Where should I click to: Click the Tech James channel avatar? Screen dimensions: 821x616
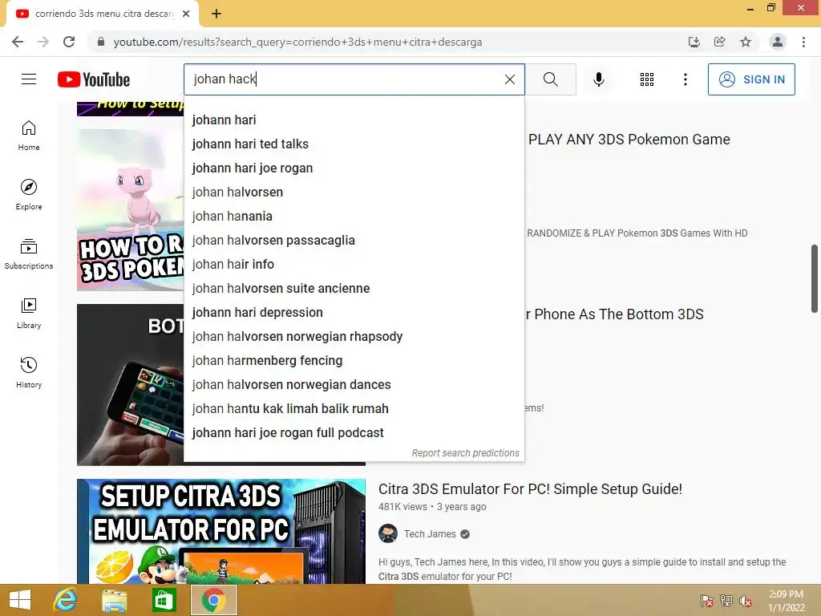pyautogui.click(x=388, y=533)
